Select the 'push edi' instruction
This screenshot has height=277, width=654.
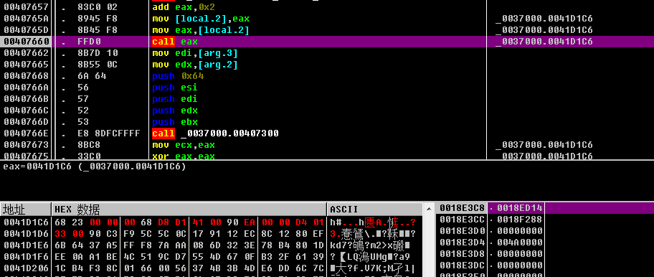pos(175,99)
